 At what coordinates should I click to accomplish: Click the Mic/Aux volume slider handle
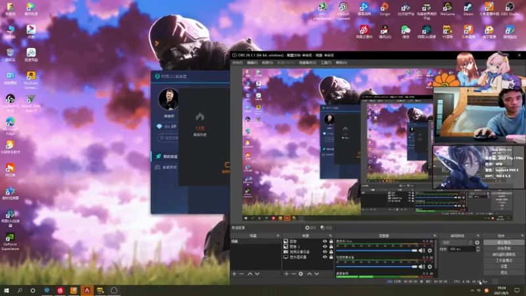pyautogui.click(x=415, y=251)
